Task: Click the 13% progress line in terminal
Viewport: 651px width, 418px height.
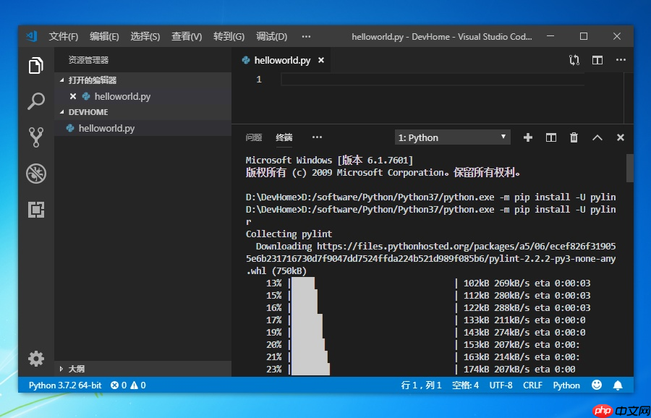Action: (428, 283)
